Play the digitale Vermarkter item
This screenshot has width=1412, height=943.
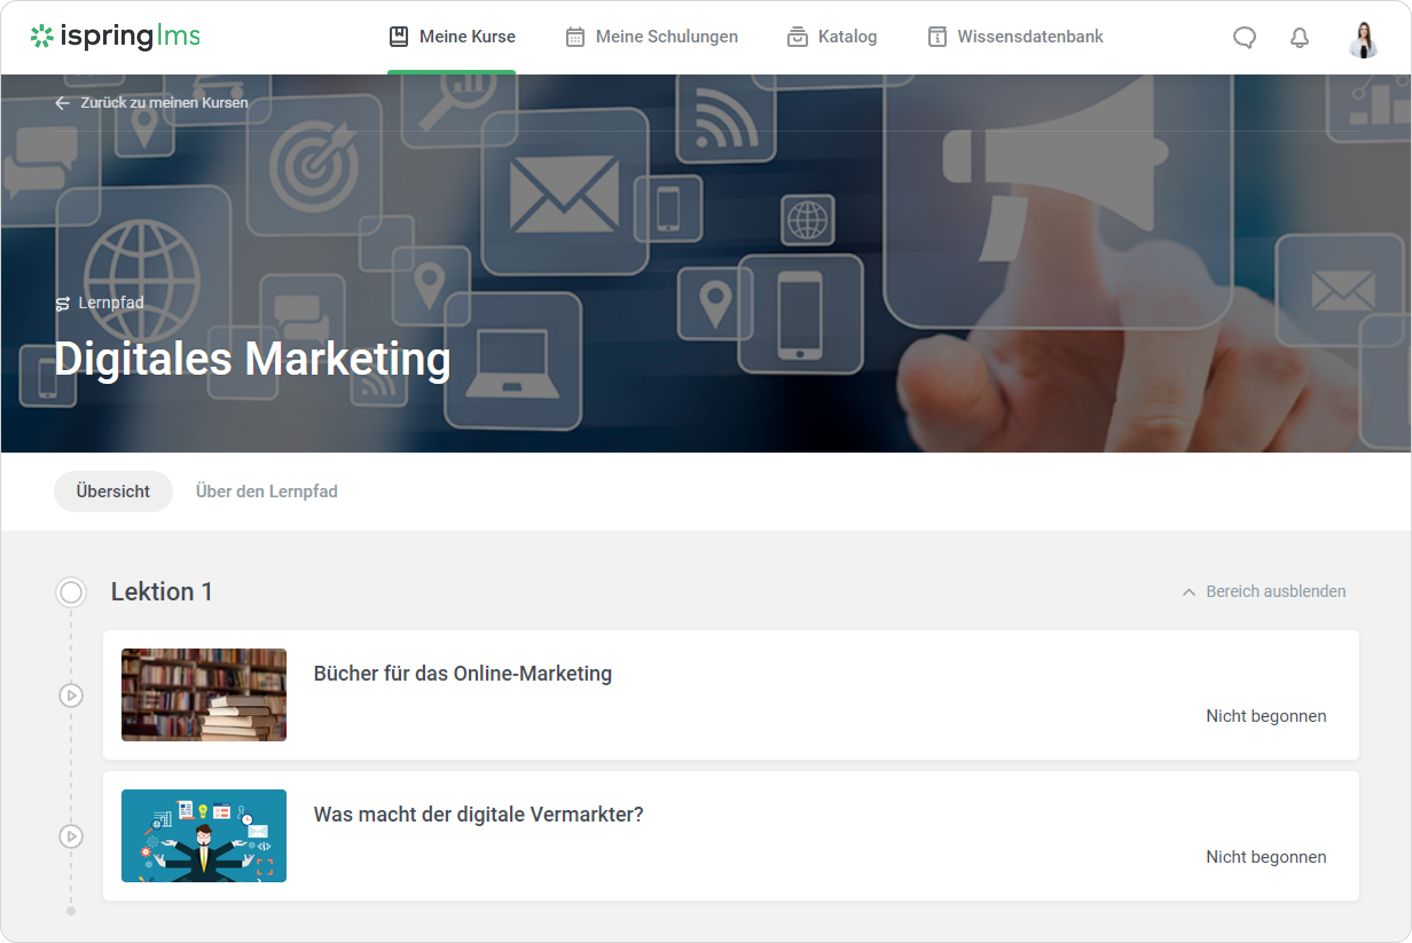click(71, 836)
